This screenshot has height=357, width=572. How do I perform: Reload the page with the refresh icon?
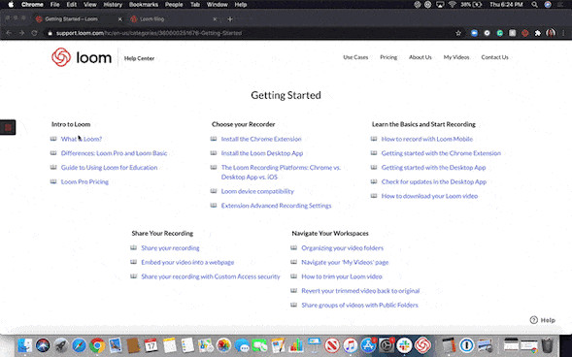pos(34,33)
